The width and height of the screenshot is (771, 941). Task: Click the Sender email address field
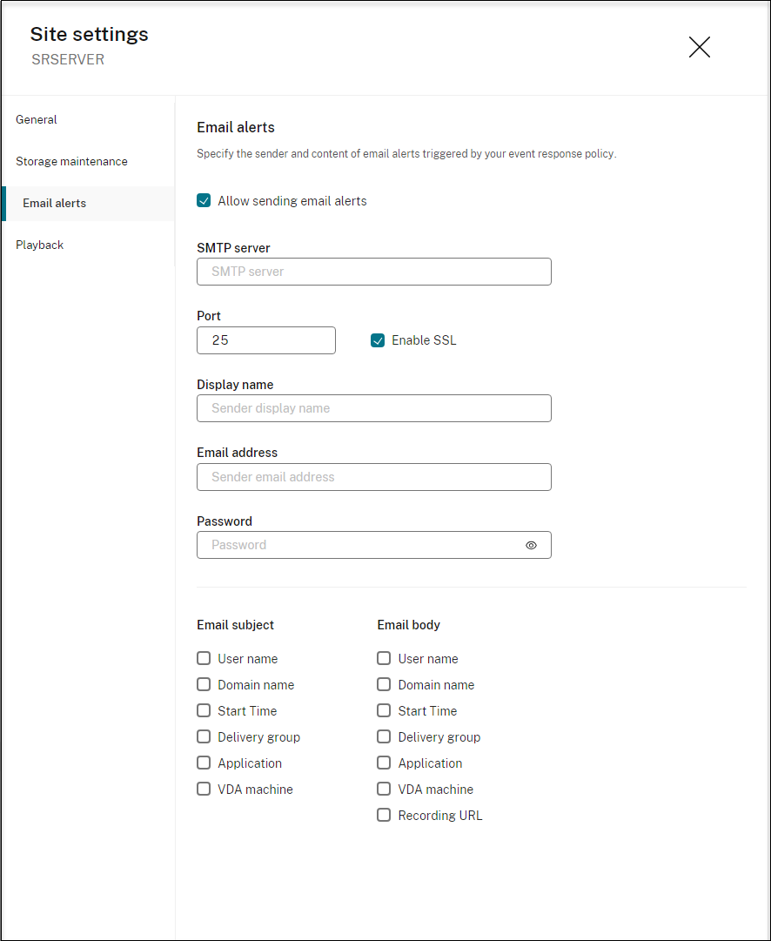point(374,477)
